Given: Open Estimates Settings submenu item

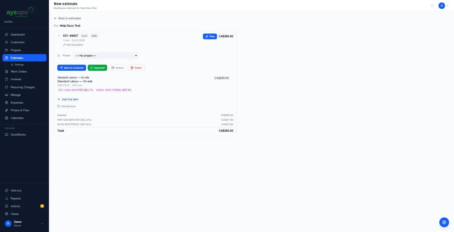Looking at the screenshot, I should tap(19, 65).
